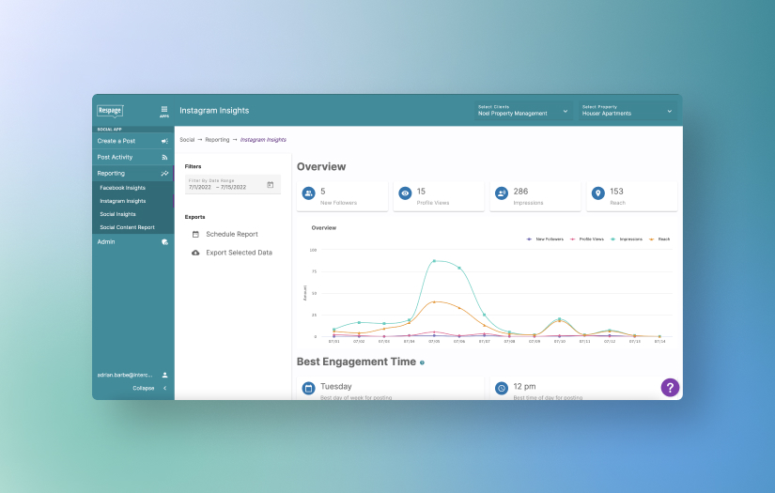775x493 pixels.
Task: Click the Tuesday best day text
Action: coord(336,386)
